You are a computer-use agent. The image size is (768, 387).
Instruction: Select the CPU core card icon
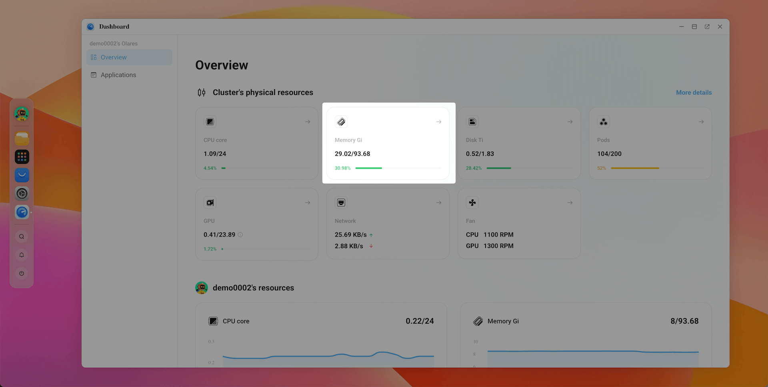[x=210, y=122]
